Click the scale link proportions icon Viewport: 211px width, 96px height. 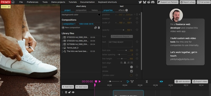point(109,23)
